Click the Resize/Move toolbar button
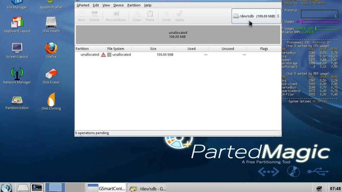Viewport: 342px width, 192px height. (116, 16)
